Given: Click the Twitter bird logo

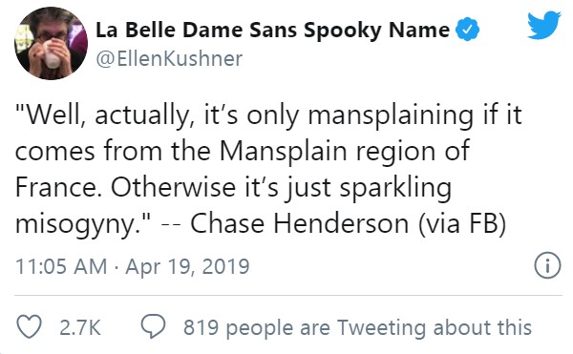Looking at the screenshot, I should tap(544, 25).
